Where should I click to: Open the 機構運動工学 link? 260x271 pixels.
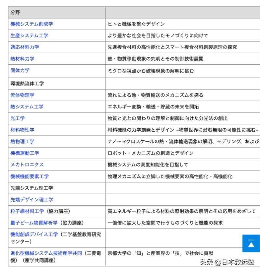click(x=25, y=153)
